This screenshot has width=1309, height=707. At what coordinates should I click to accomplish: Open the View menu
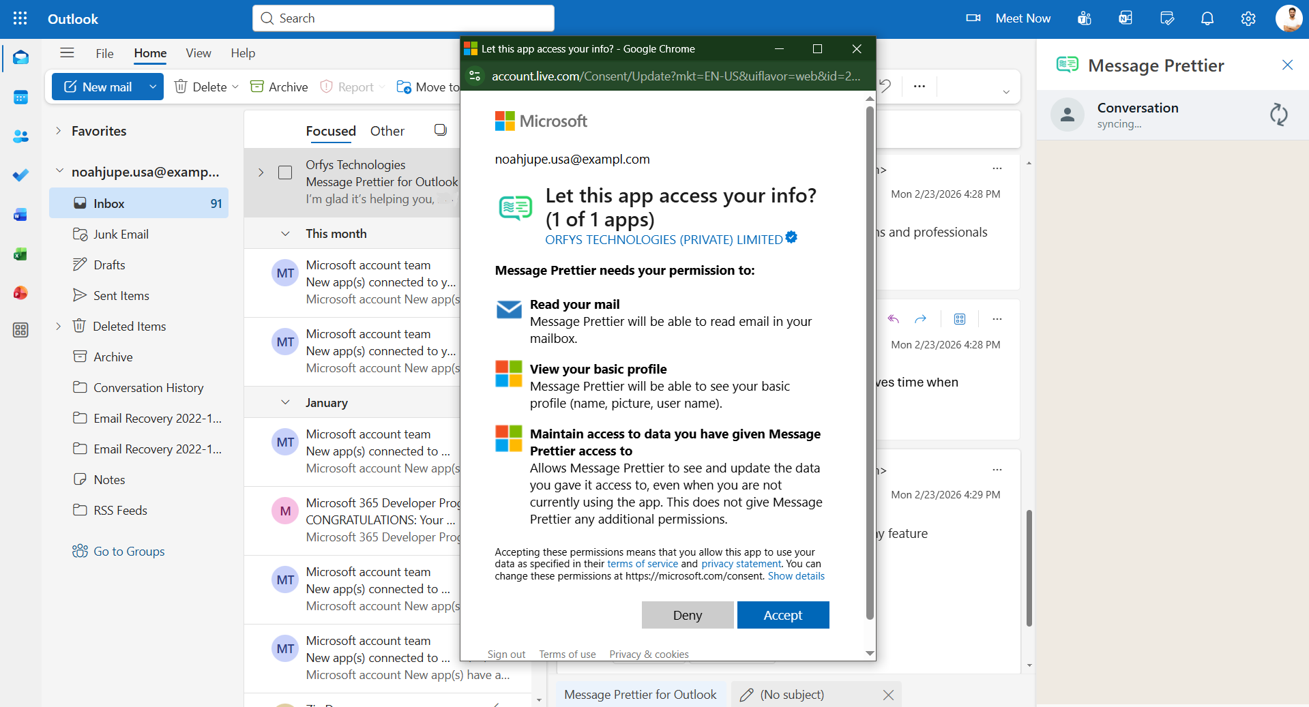point(198,53)
